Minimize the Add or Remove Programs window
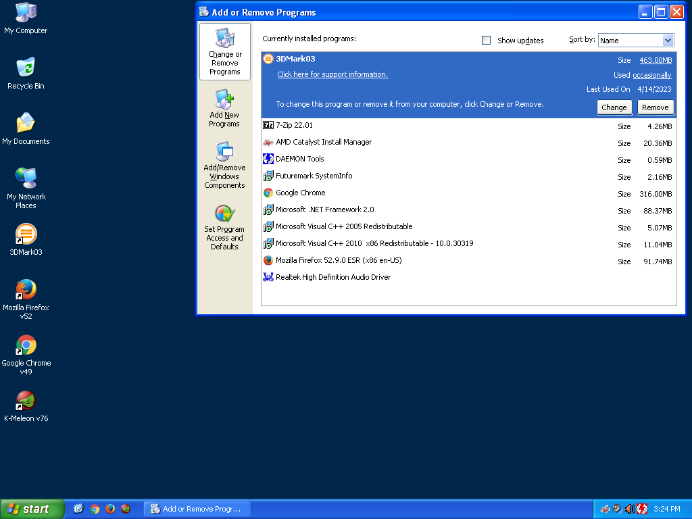Viewport: 692px width, 519px height. 645,12
